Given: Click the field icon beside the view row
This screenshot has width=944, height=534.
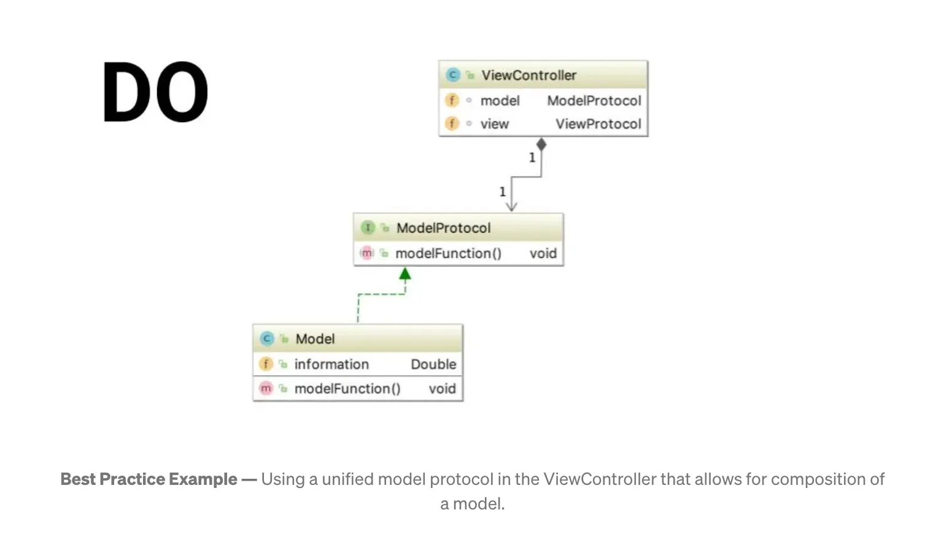Looking at the screenshot, I should [x=452, y=124].
